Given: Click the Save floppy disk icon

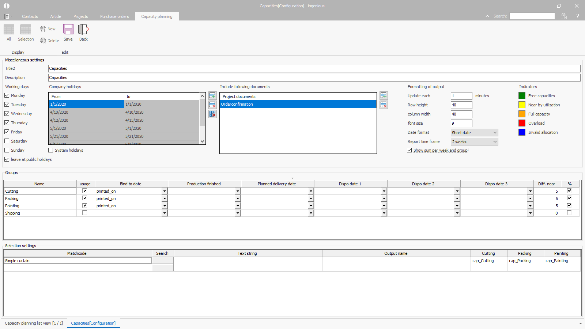Looking at the screenshot, I should coord(68,30).
